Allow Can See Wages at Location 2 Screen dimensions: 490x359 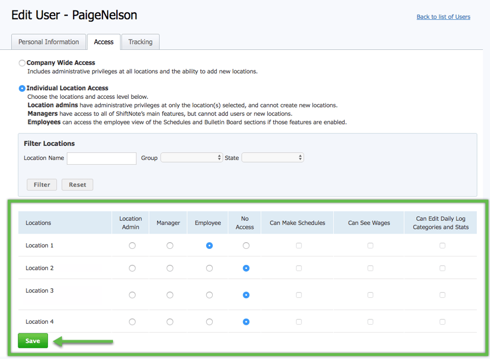tap(370, 268)
